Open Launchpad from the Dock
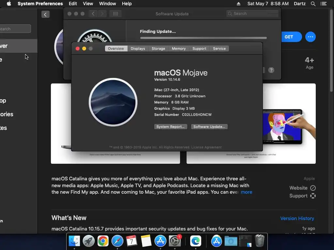Screen dimensions: 334x250 click(x=89, y=241)
